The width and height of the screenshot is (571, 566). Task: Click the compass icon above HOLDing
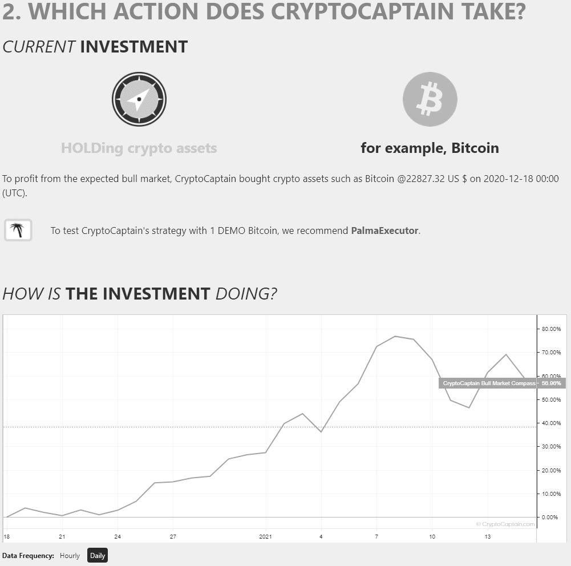point(139,99)
